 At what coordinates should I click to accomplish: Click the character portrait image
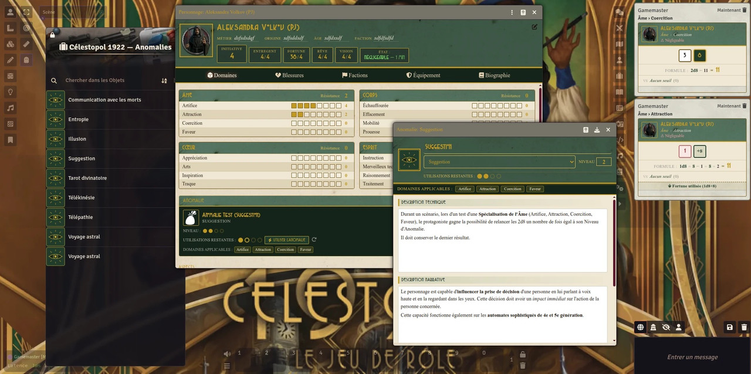(x=196, y=40)
